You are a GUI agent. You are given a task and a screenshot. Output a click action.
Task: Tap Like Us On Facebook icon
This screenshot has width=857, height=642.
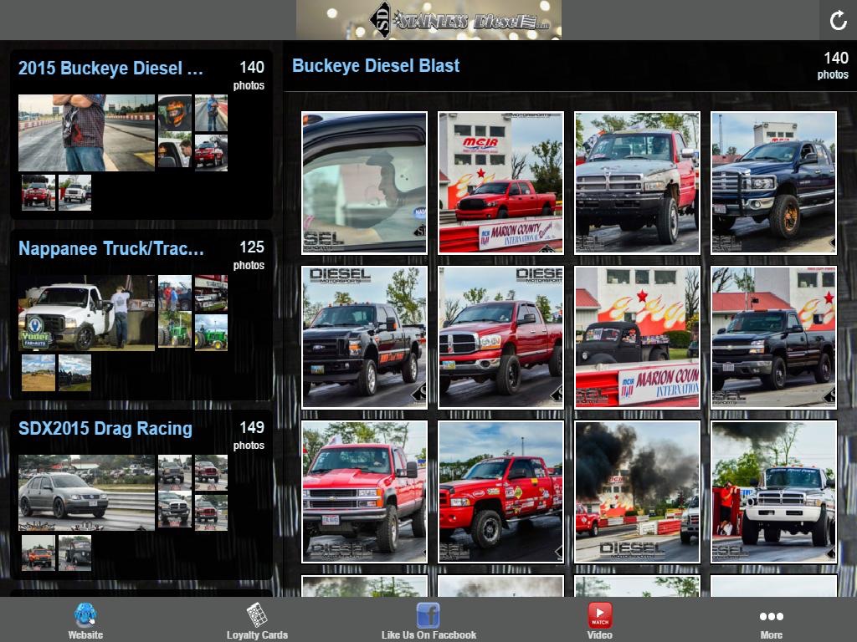[428, 615]
